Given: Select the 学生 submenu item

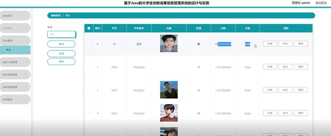Looking at the screenshot, I should tap(15, 50).
